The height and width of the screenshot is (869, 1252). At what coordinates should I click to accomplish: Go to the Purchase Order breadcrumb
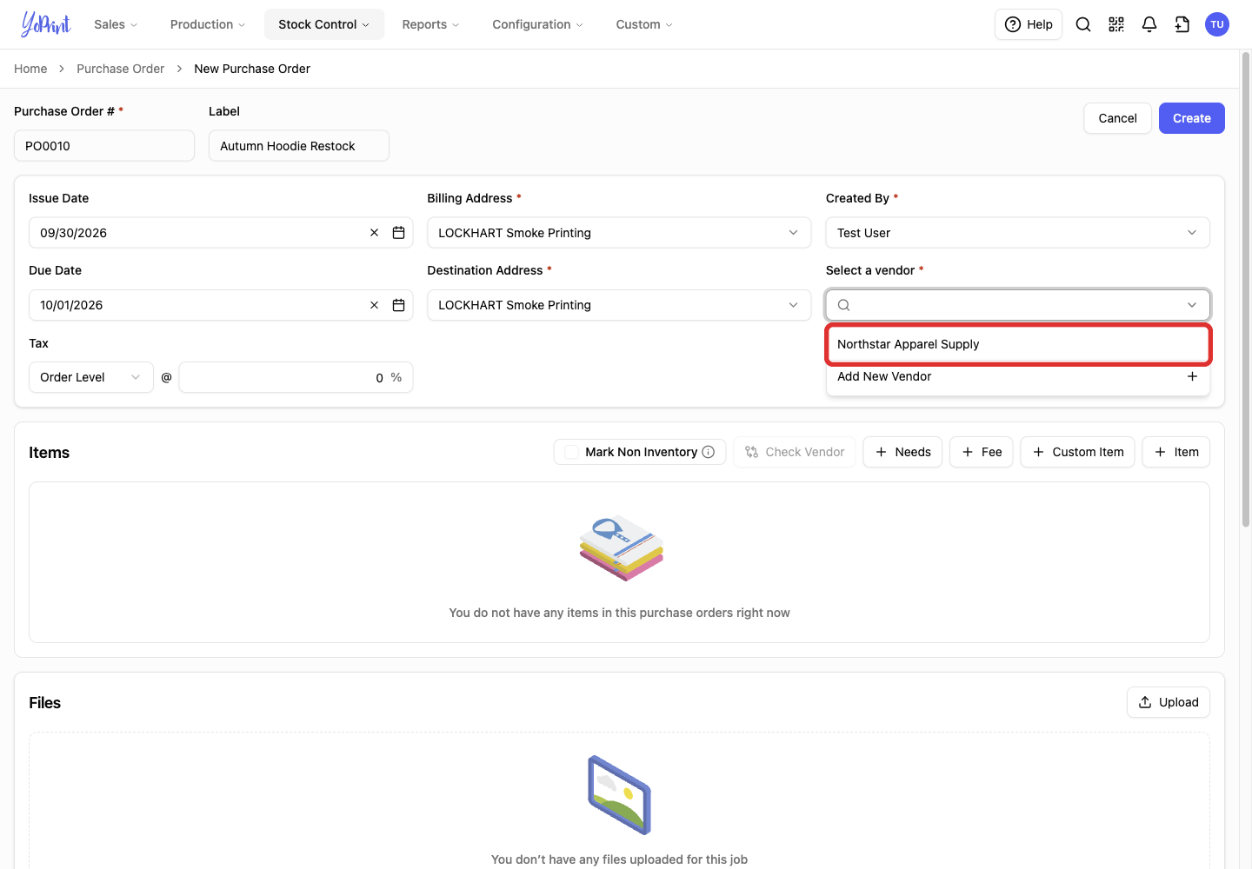[120, 69]
